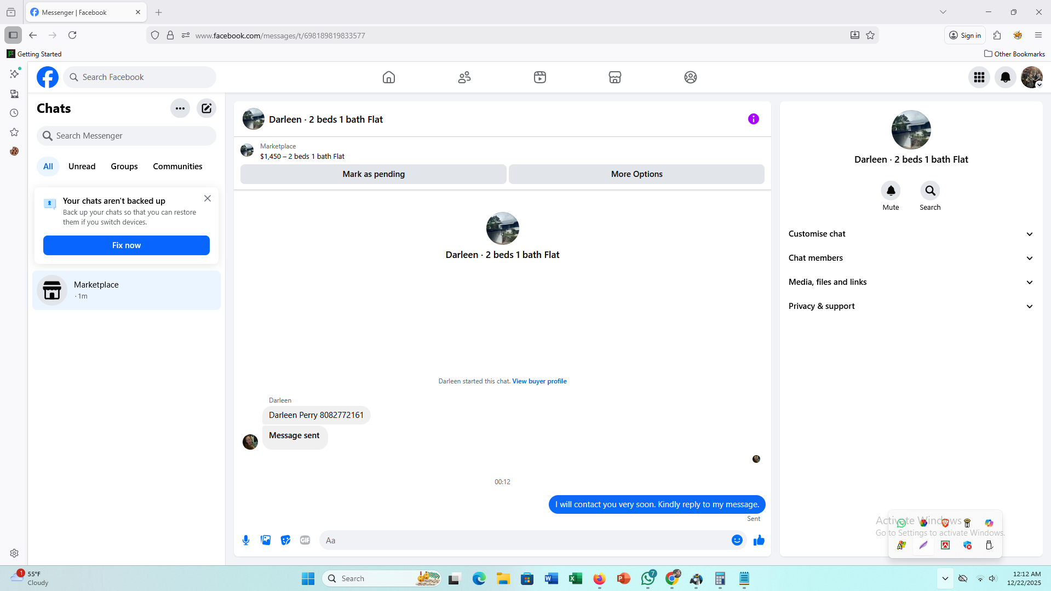Select the All chats tab
1051x591 pixels.
click(x=48, y=167)
